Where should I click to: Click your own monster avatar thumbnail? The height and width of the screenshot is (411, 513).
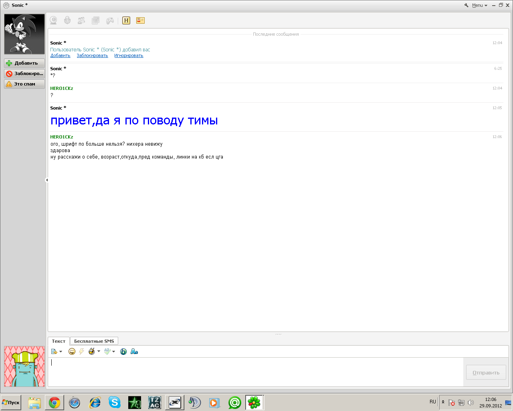pyautogui.click(x=24, y=366)
